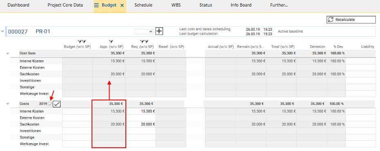This screenshot has width=380, height=151.
Task: Select Investitionen in Cost Sum section
Action: tap(30, 80)
